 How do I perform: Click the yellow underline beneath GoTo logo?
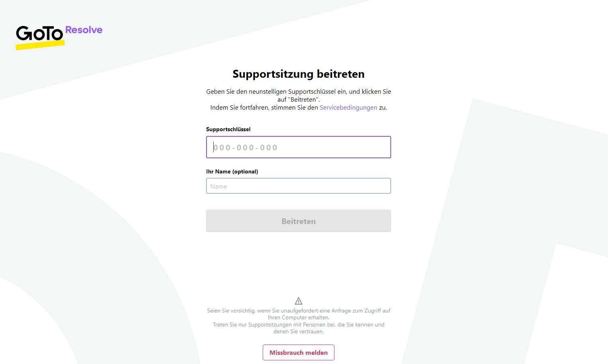[x=40, y=45]
